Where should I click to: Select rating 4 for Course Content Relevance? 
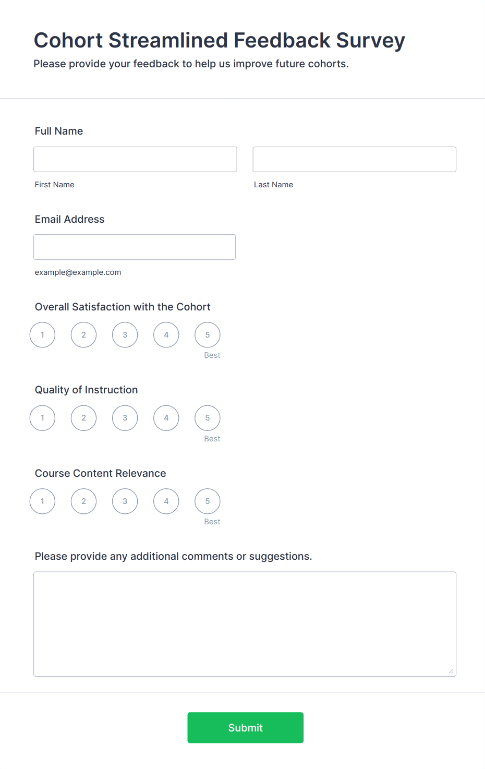point(166,501)
